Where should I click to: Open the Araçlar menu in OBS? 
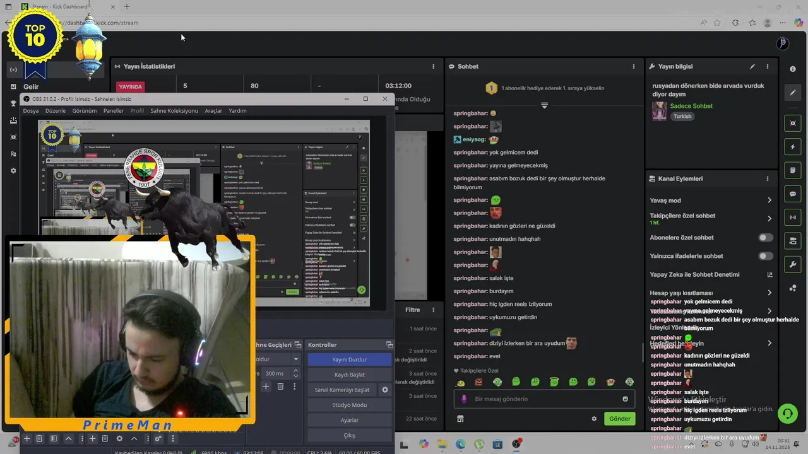[x=213, y=111]
